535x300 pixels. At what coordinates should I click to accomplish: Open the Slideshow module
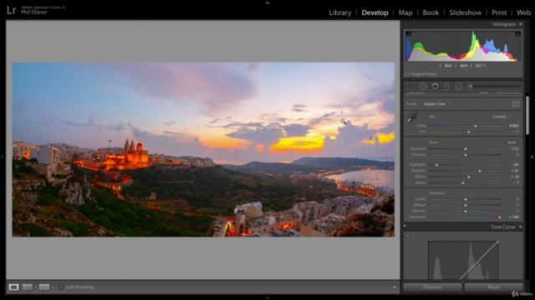(465, 12)
